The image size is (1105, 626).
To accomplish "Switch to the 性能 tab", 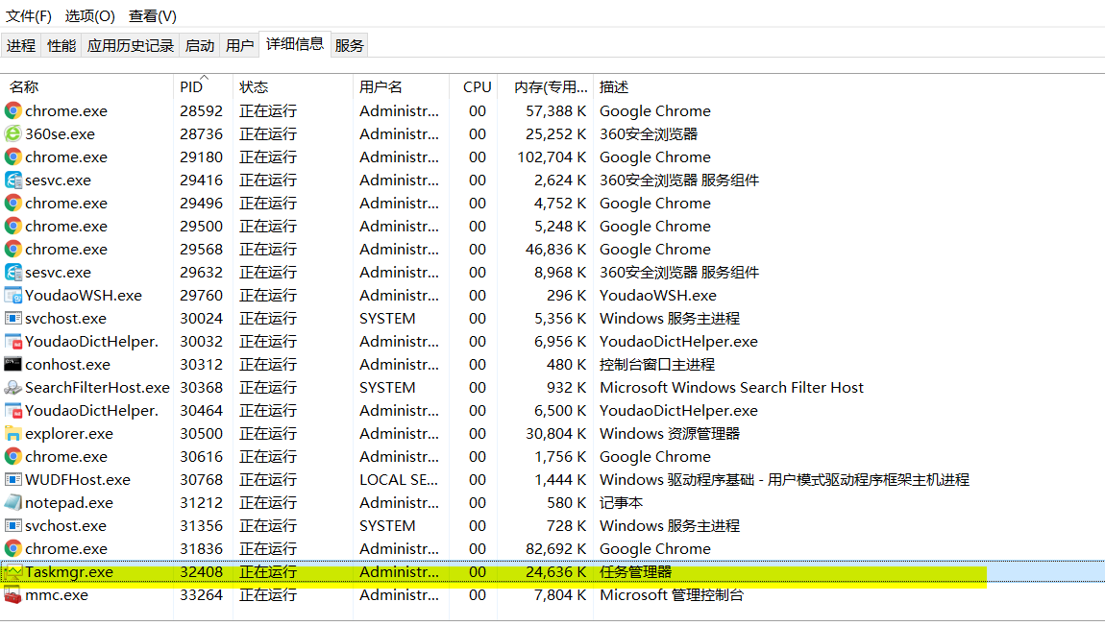I will click(61, 46).
